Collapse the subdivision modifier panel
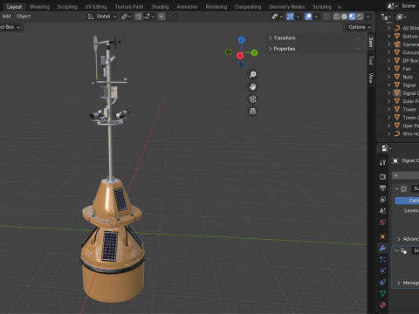Image resolution: width=419 pixels, height=314 pixels. 396,189
